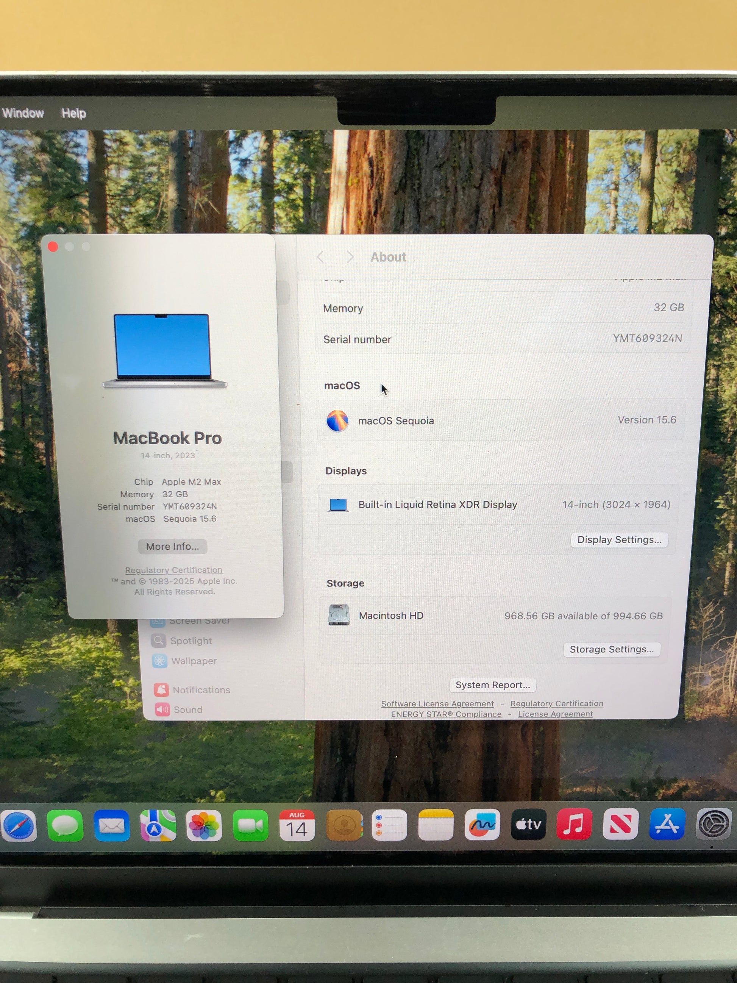Open the Window menu
This screenshot has height=983, width=737.
pyautogui.click(x=23, y=113)
